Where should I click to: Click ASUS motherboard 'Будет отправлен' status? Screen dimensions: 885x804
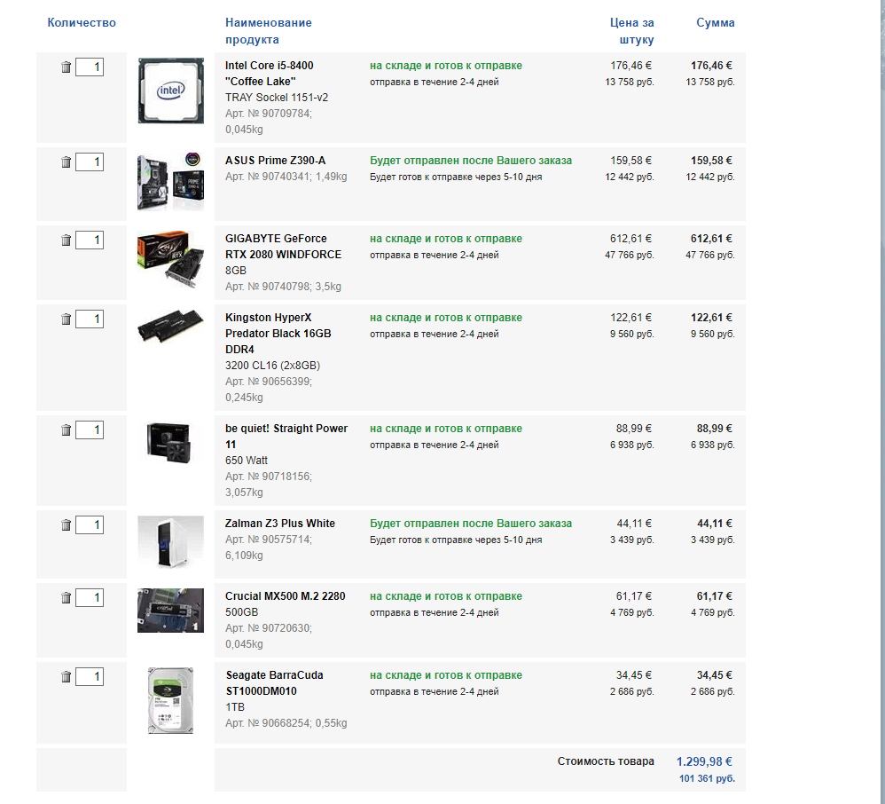pyautogui.click(x=471, y=161)
